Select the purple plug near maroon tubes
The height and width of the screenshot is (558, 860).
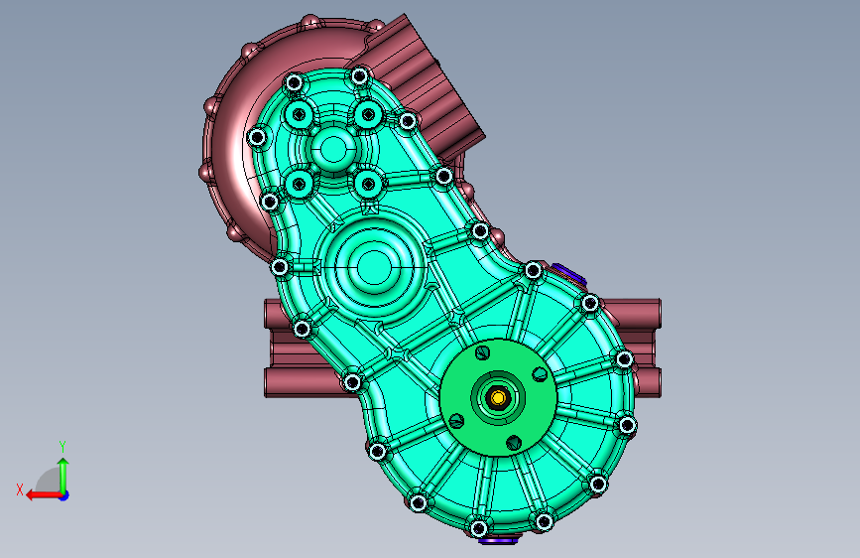click(569, 273)
